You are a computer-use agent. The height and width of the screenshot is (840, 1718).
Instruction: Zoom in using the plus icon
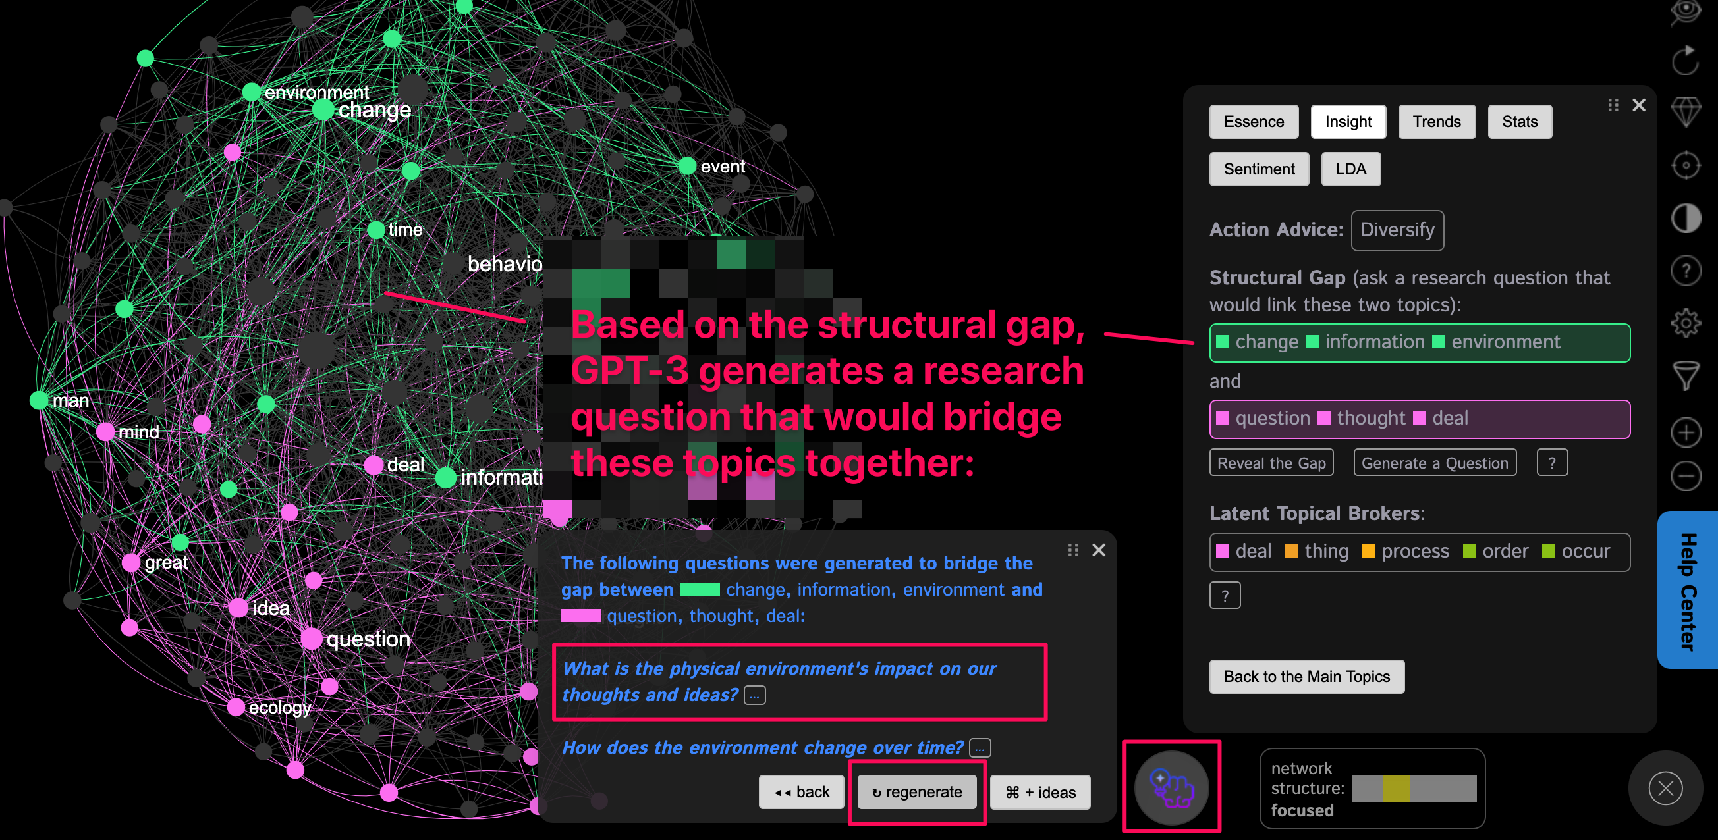click(1686, 433)
